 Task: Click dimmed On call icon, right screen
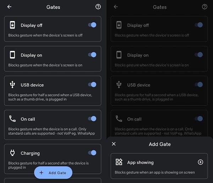tap(119, 119)
